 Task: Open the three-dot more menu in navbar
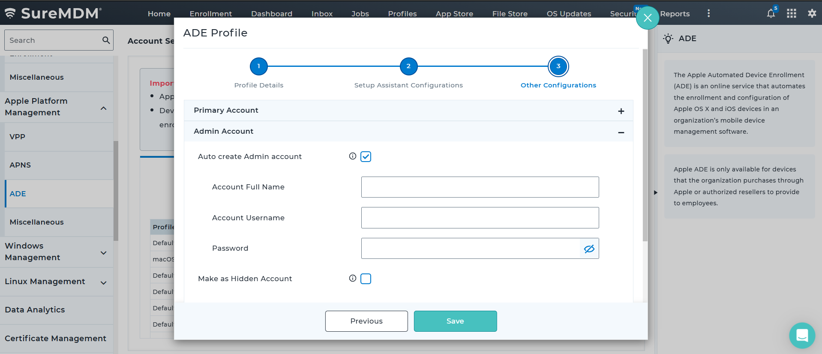708,14
